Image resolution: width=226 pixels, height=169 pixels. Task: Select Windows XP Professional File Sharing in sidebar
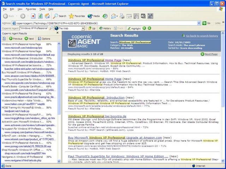coord(21,94)
